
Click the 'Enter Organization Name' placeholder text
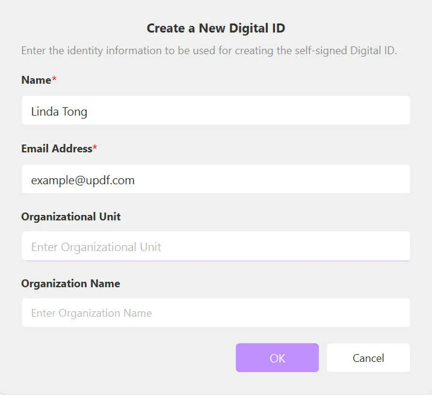[91, 313]
